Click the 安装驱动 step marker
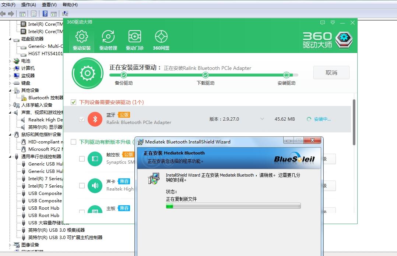The image size is (397, 256). [287, 75]
